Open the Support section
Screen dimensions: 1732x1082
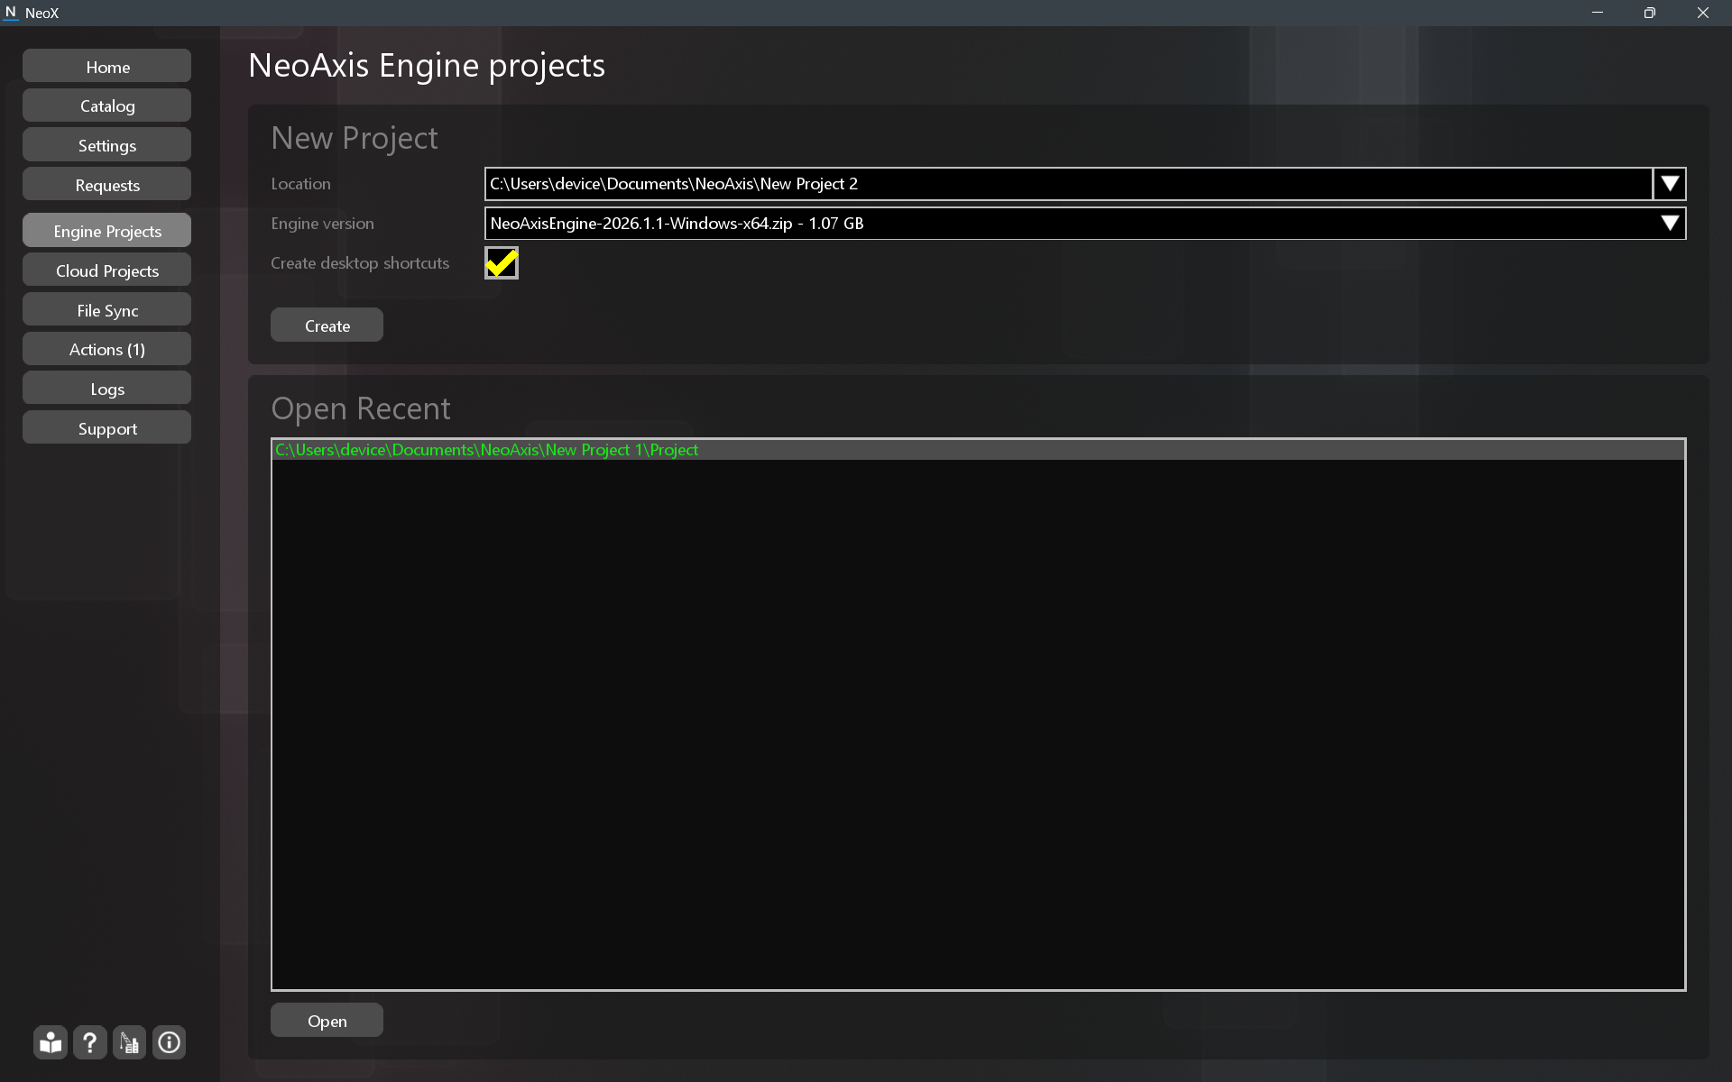[x=106, y=429]
